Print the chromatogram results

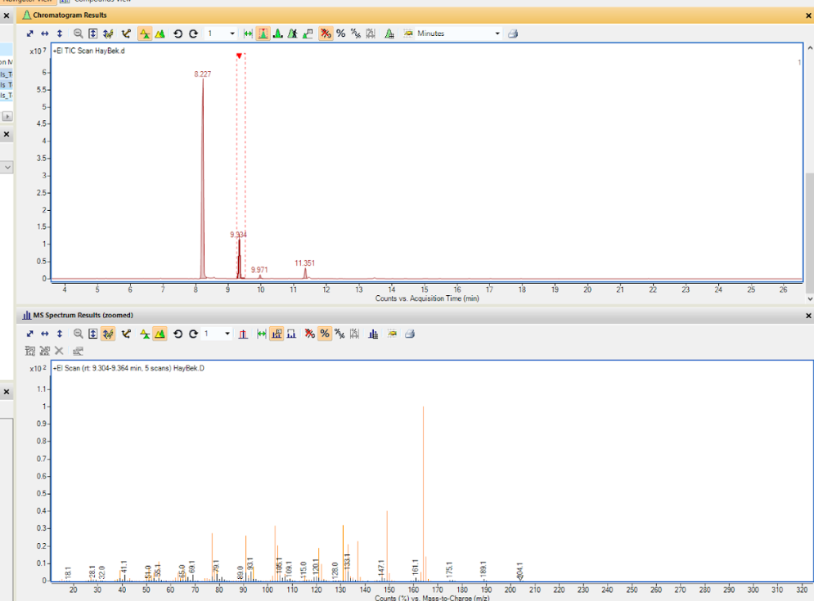pyautogui.click(x=512, y=34)
